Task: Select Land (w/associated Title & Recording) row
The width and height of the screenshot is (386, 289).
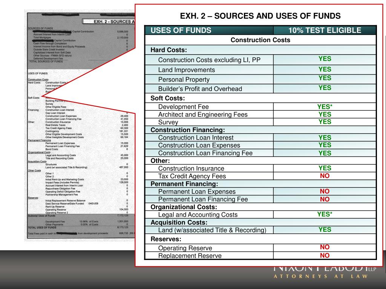Action: (x=260, y=230)
